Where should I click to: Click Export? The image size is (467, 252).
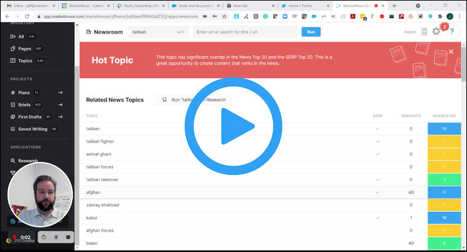410,32
